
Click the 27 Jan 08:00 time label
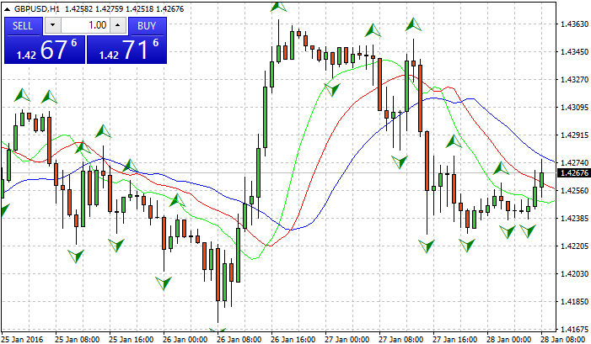(401, 340)
